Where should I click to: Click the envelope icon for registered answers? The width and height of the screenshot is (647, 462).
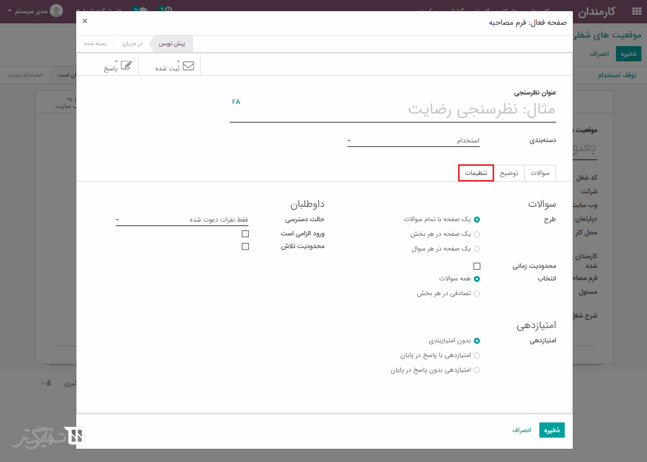point(188,65)
